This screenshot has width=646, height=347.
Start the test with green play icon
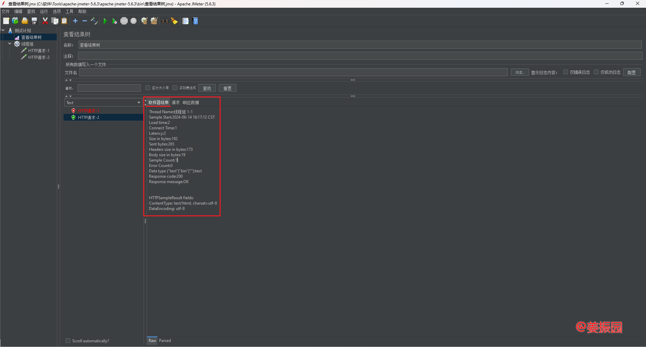[105, 21]
